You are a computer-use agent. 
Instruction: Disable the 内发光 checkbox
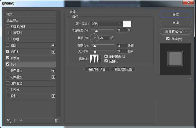[8, 58]
